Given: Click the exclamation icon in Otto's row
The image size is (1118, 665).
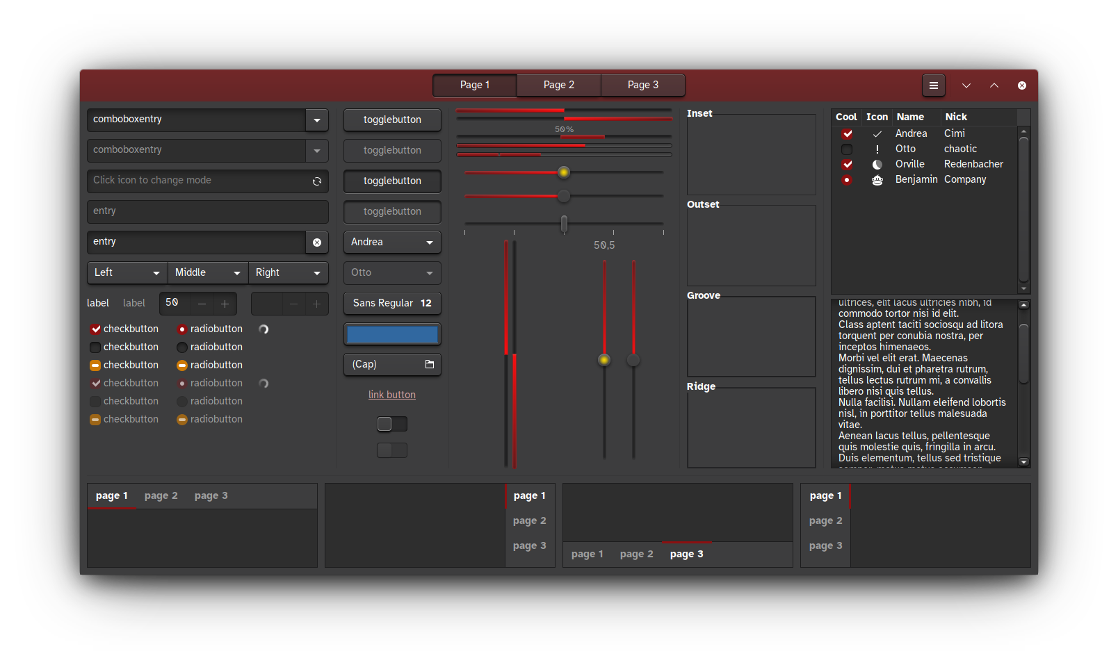Looking at the screenshot, I should point(877,149).
